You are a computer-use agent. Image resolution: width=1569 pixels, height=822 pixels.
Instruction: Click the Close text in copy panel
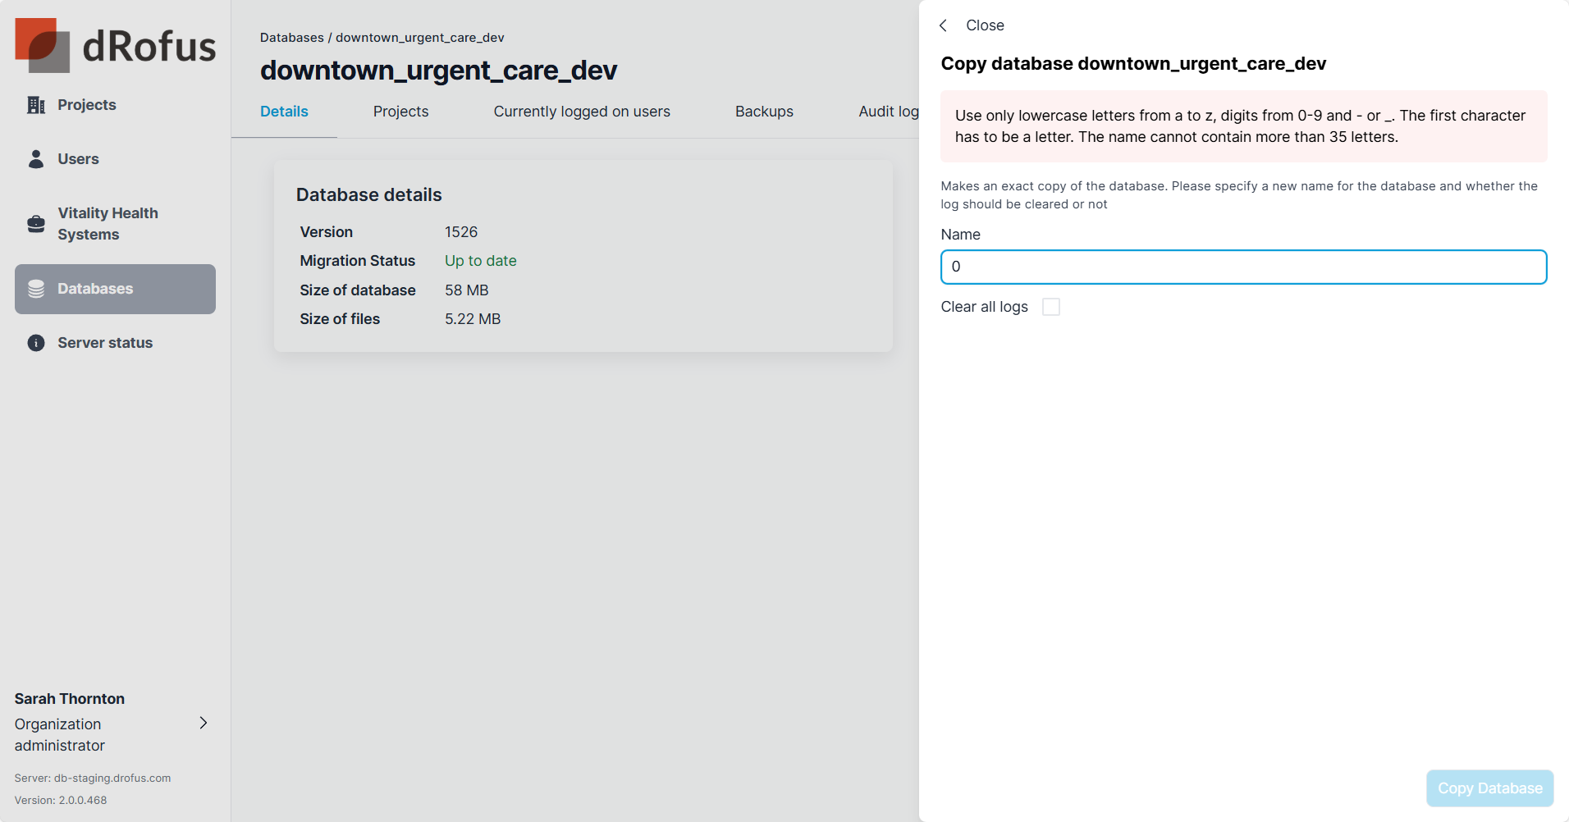[x=985, y=25]
